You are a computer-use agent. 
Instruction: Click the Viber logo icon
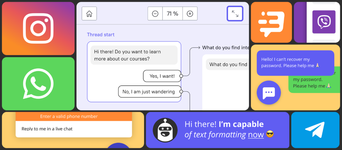coord(324,22)
